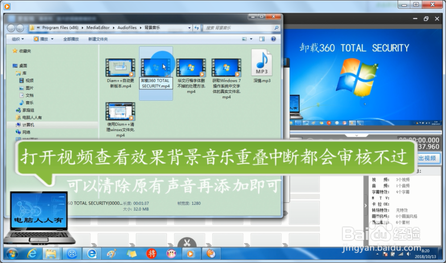Click the 播放 toolbar button
The image size is (446, 263).
click(41, 39)
